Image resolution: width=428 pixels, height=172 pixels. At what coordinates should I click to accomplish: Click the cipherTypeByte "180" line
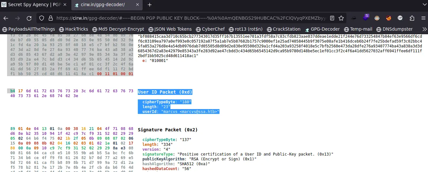(x=167, y=102)
